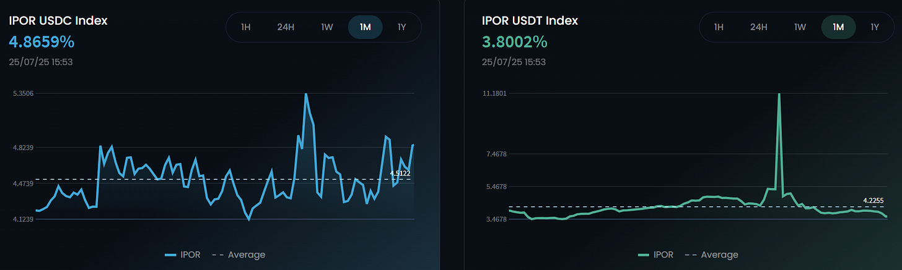Click the 4.8659% USDC rate value
This screenshot has height=270, width=902.
pos(41,43)
